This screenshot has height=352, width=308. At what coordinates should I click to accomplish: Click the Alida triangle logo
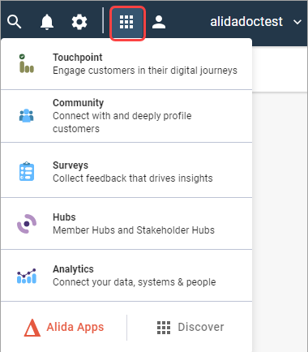32,328
